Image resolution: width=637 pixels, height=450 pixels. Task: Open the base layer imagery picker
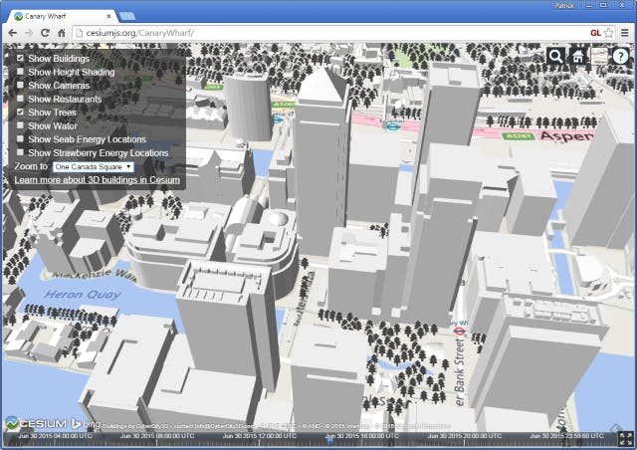coord(599,56)
